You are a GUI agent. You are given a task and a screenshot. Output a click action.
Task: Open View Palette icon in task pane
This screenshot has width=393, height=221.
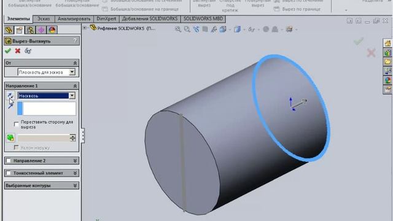point(387,71)
